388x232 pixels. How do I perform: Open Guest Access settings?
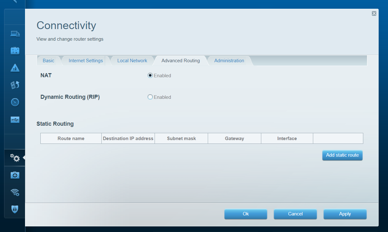15,50
